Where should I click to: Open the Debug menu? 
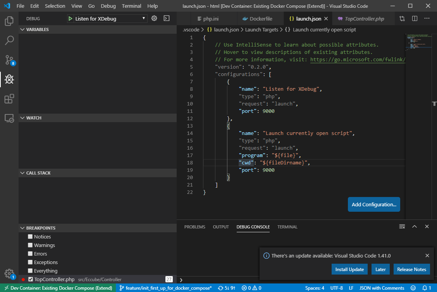coord(108,6)
